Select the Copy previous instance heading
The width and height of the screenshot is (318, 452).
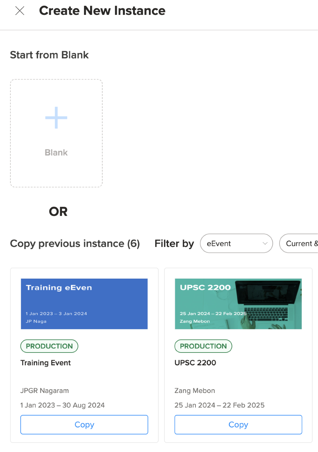click(75, 244)
